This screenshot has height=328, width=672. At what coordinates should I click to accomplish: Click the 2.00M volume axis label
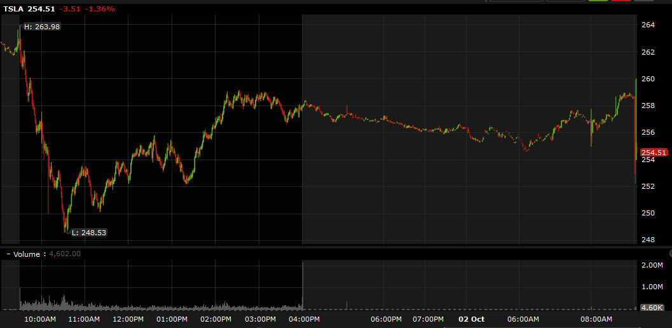[x=653, y=266]
